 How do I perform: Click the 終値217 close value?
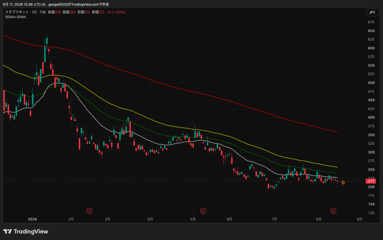pos(98,12)
